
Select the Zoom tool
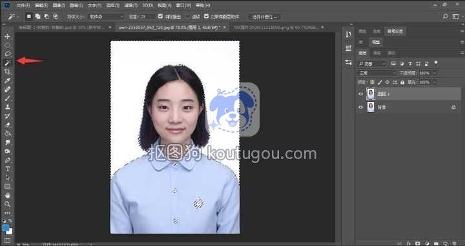[x=7, y=204]
